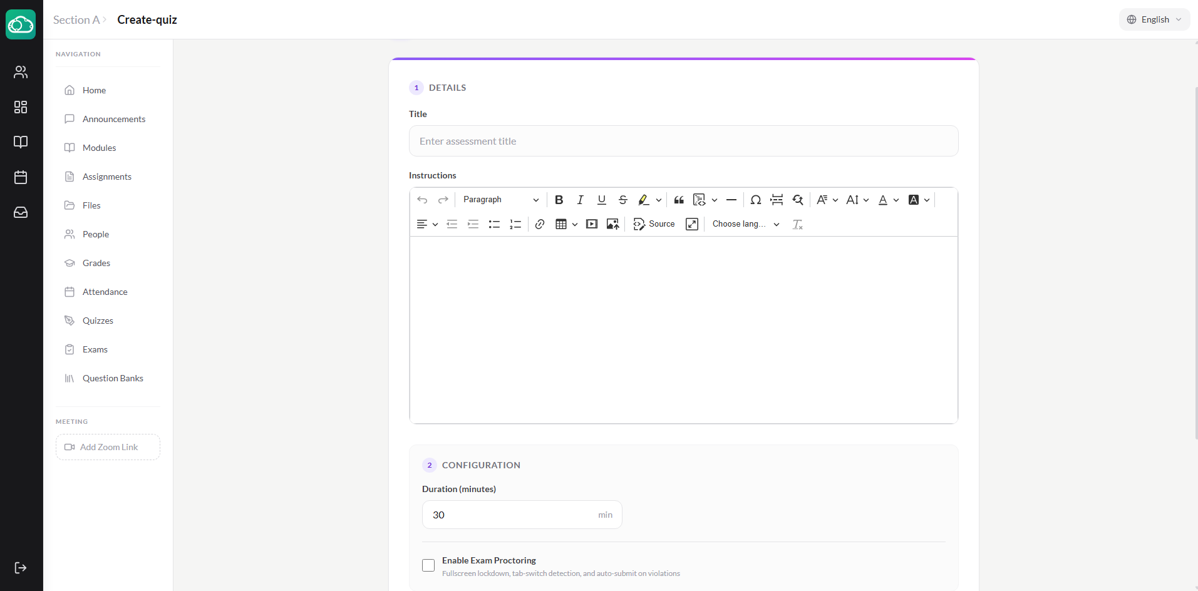The width and height of the screenshot is (1198, 591).
Task: Open Attendance page
Action: [x=108, y=292]
